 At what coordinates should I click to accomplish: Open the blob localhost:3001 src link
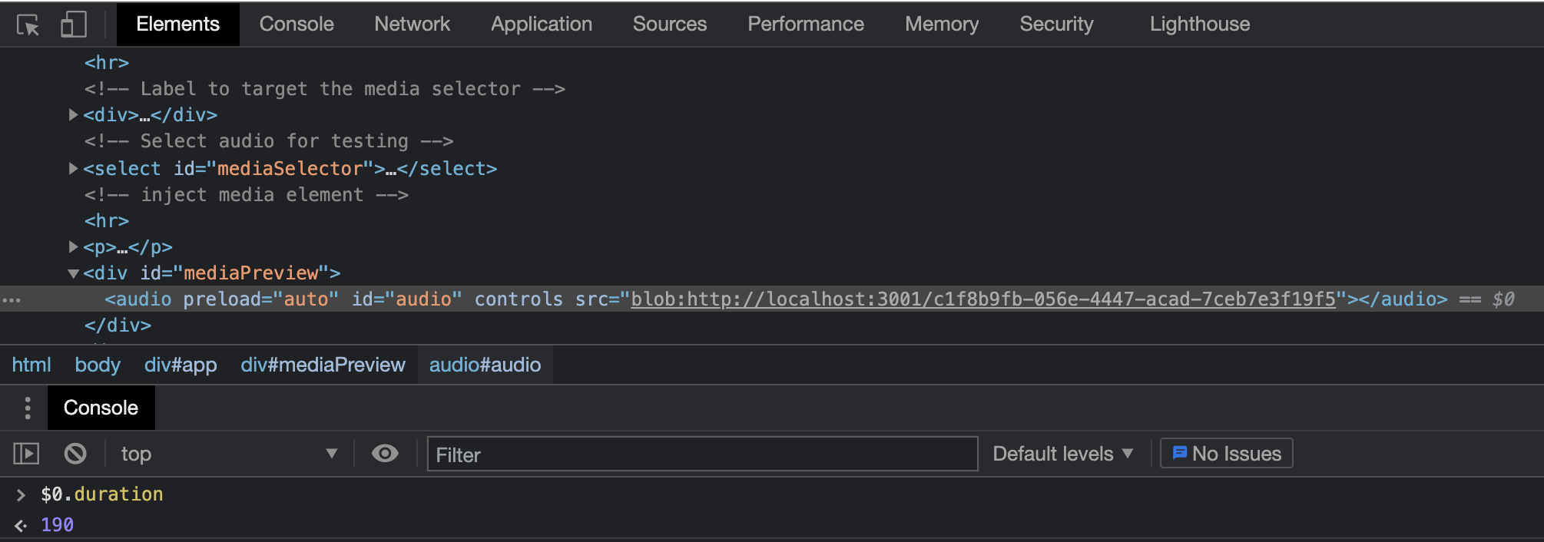pos(983,299)
